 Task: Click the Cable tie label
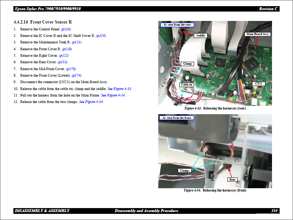tap(187, 85)
